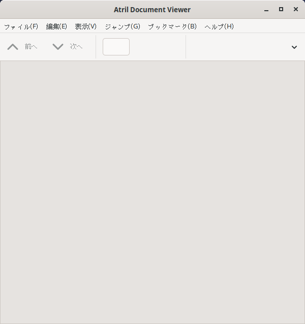305x324 pixels.
Task: Open the ジャンプ(G) menu
Action: coord(123,26)
